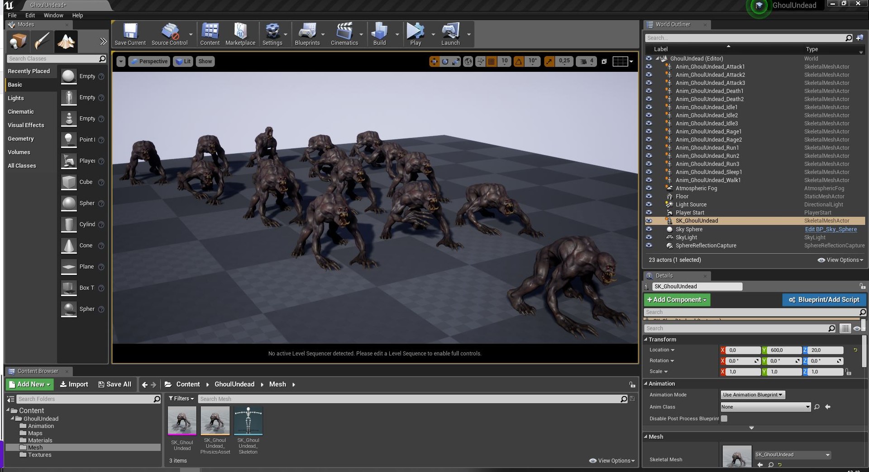Image resolution: width=869 pixels, height=472 pixels.
Task: Click the Add Component button
Action: pyautogui.click(x=677, y=300)
